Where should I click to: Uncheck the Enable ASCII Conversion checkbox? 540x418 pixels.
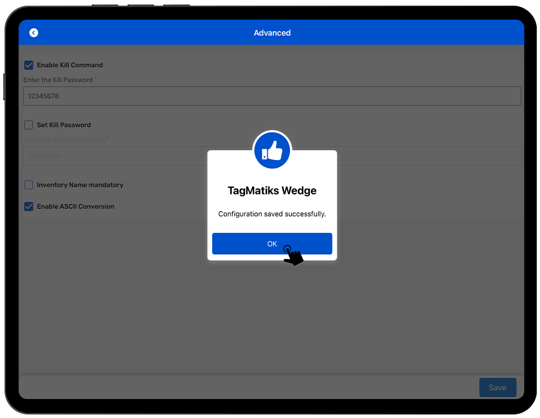point(29,206)
